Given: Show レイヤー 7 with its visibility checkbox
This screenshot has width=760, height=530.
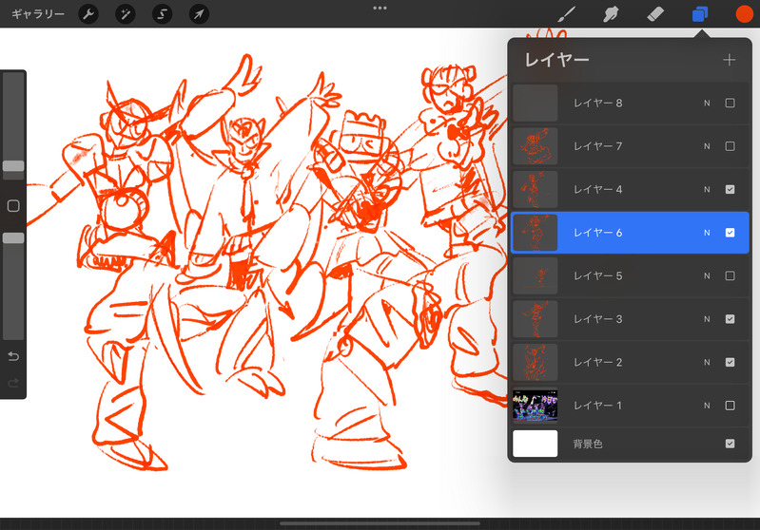Looking at the screenshot, I should click(x=730, y=146).
